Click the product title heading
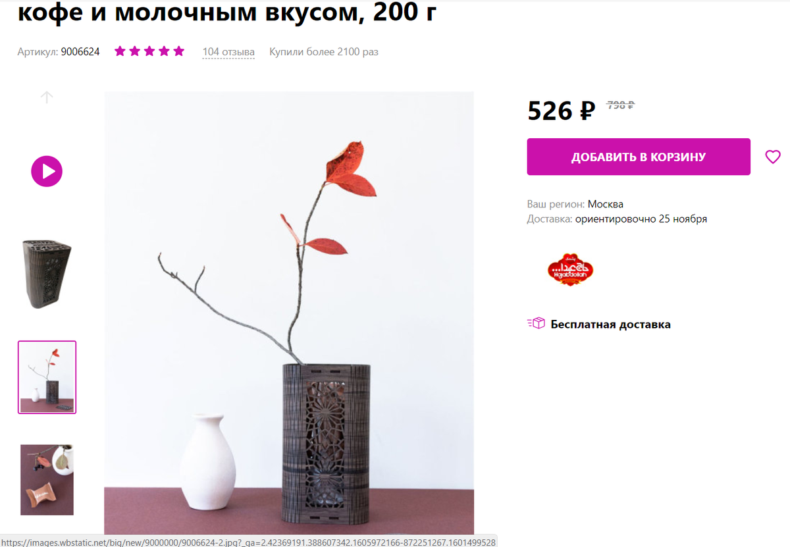 228,12
